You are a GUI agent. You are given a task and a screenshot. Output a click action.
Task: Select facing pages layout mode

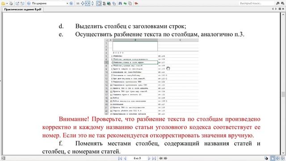(282, 158)
